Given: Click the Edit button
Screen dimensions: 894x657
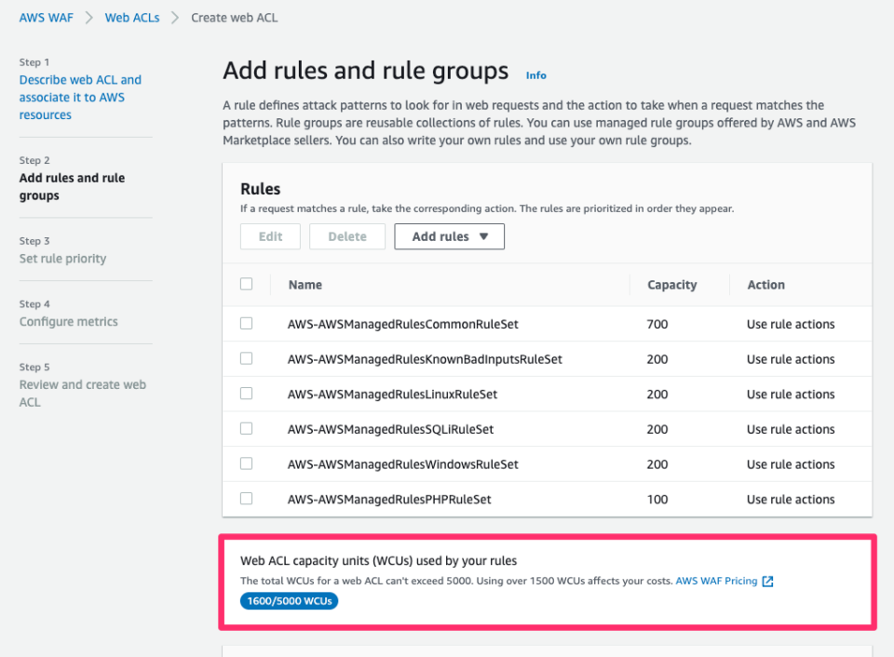Looking at the screenshot, I should (x=270, y=236).
